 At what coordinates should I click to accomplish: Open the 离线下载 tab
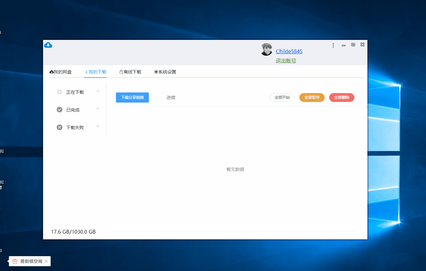pos(130,72)
